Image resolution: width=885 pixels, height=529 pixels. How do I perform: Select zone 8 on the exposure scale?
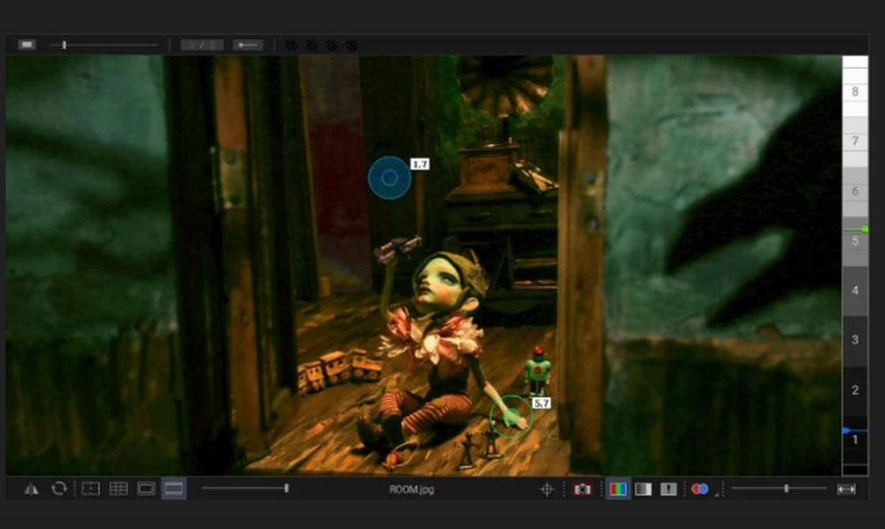pyautogui.click(x=855, y=92)
